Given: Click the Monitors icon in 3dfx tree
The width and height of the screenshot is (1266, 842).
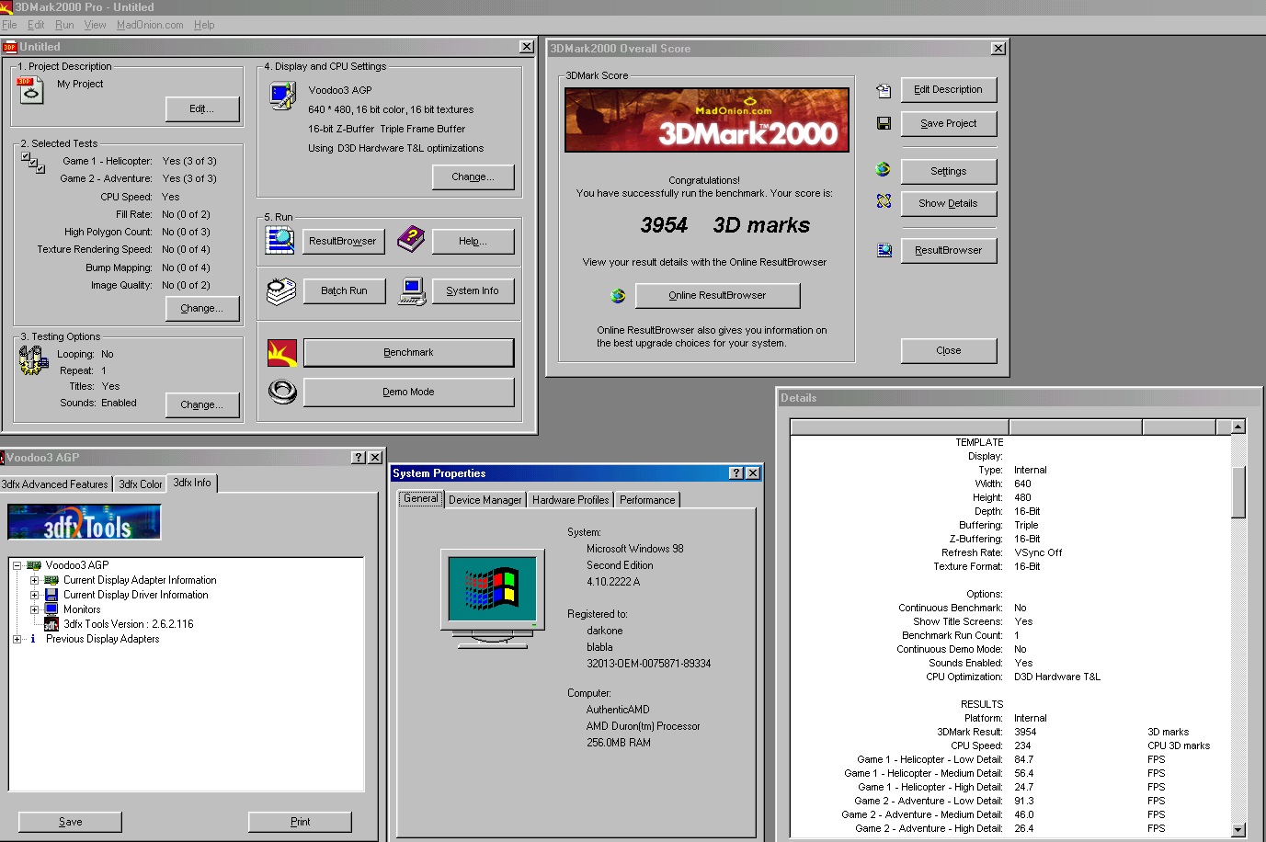Looking at the screenshot, I should [51, 609].
